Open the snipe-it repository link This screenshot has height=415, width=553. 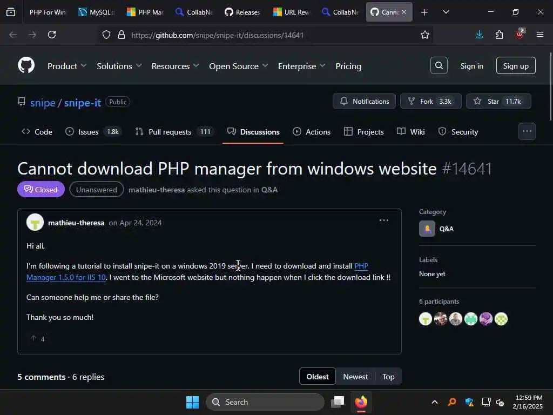[x=83, y=103]
